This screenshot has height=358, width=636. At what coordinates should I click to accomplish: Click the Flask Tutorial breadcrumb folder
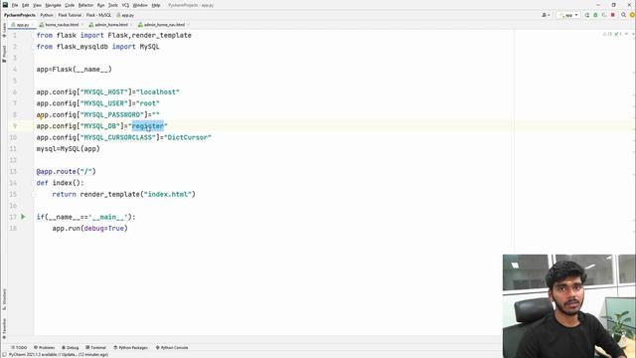tap(70, 15)
